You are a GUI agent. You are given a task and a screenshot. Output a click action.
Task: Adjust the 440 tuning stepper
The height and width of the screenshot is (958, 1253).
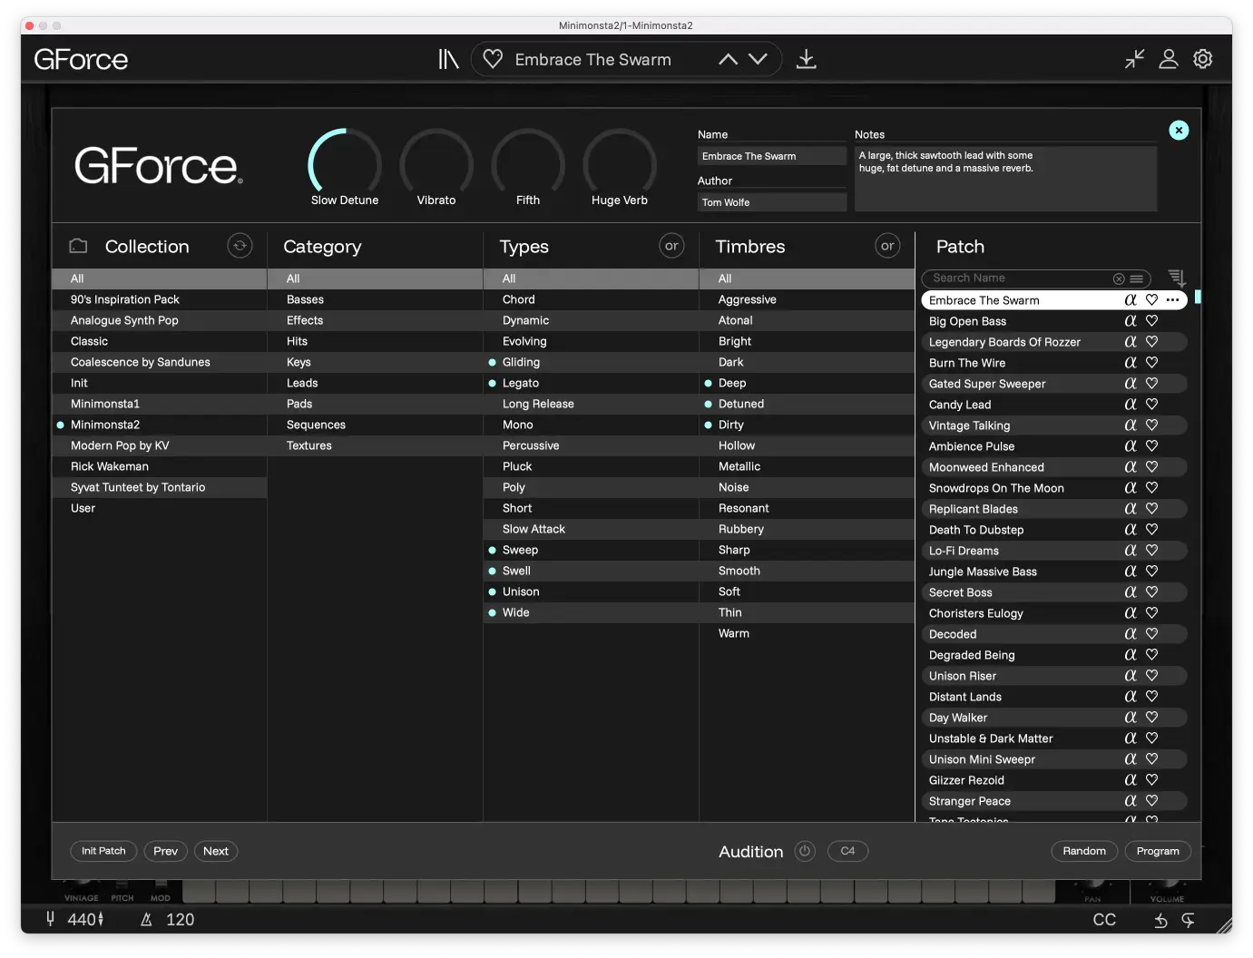(x=101, y=920)
